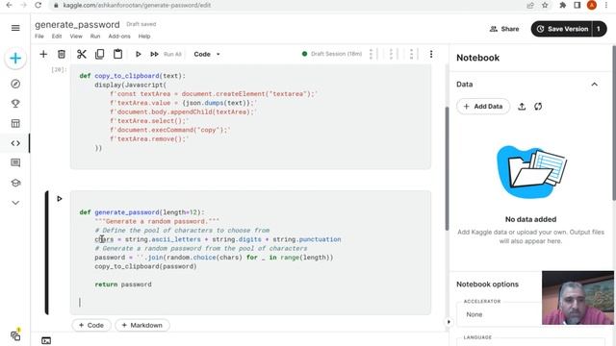The image size is (616, 346).
Task: Copy cell with duplicate icon
Action: [99, 54]
